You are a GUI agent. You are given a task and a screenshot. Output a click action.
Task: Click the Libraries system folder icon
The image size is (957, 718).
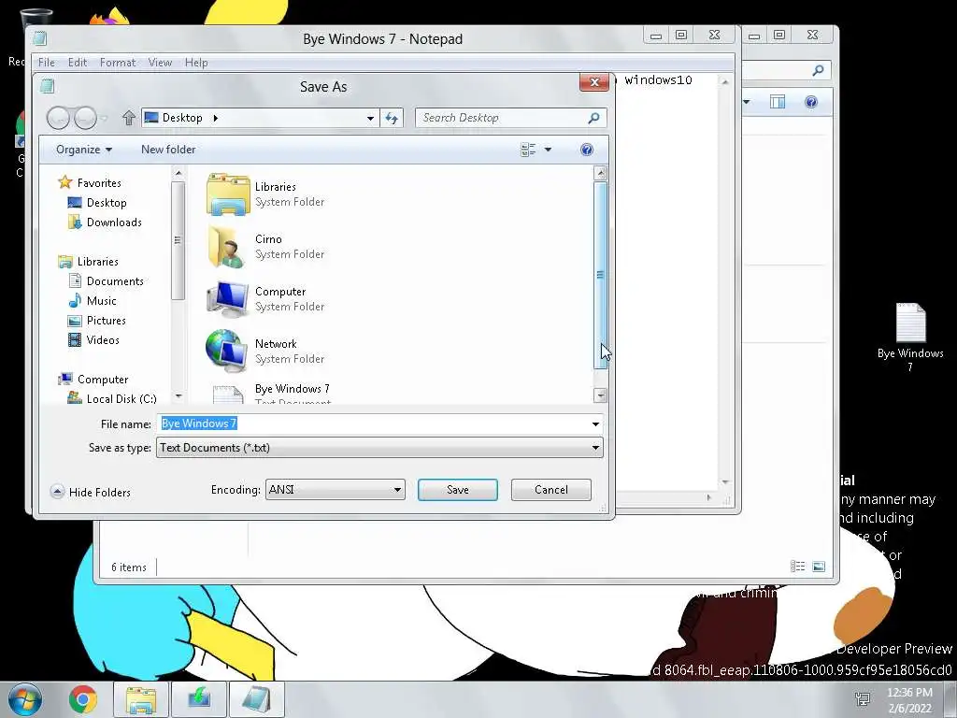[228, 194]
